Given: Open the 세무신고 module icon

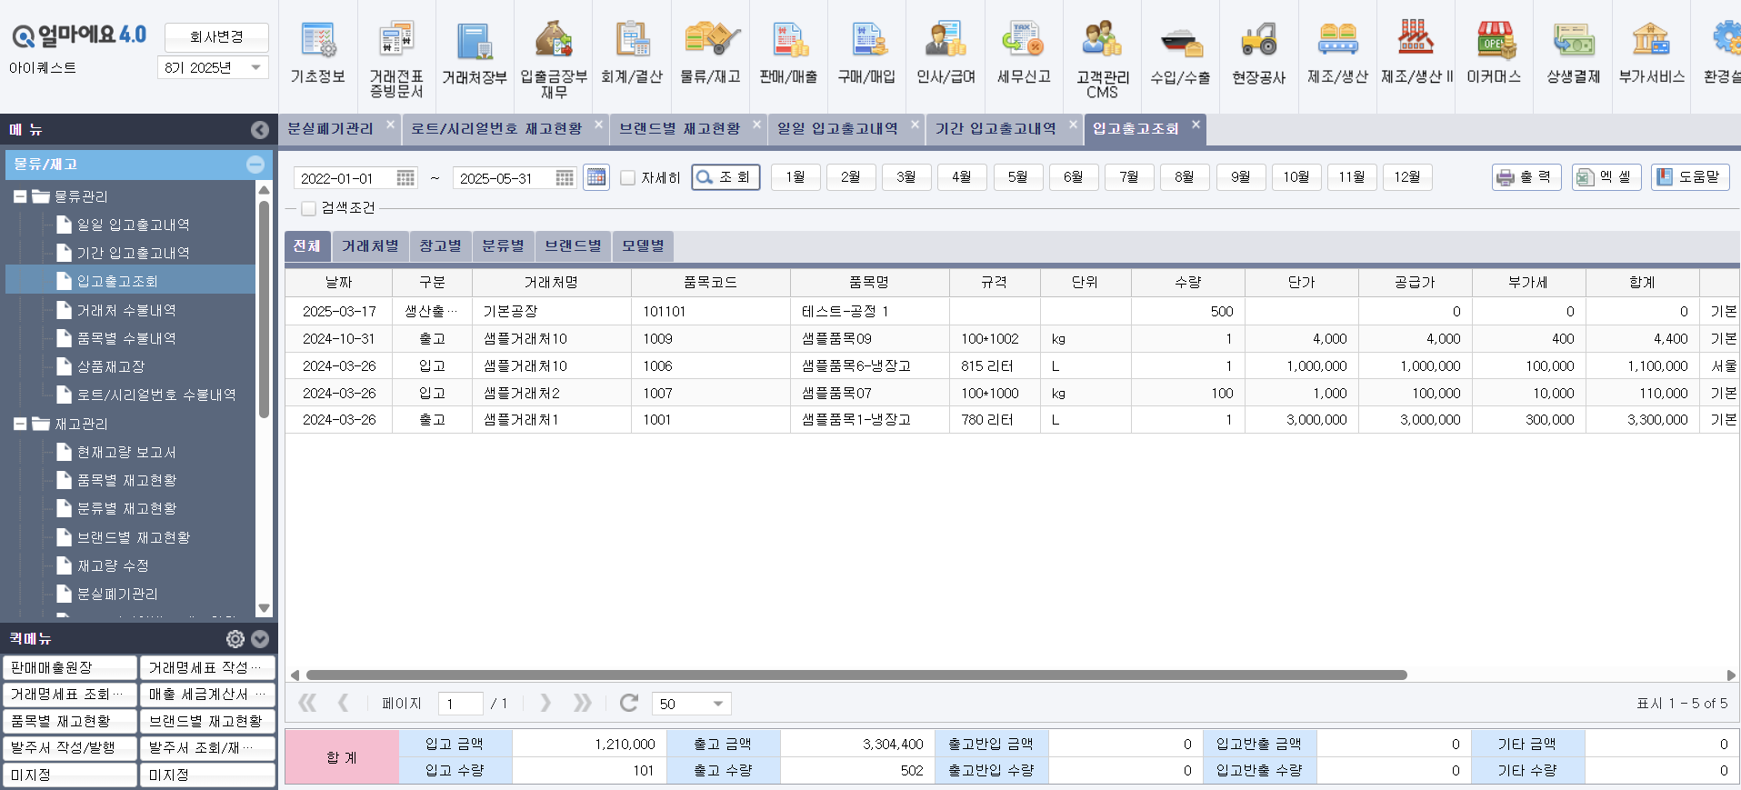Looking at the screenshot, I should coord(1024,55).
